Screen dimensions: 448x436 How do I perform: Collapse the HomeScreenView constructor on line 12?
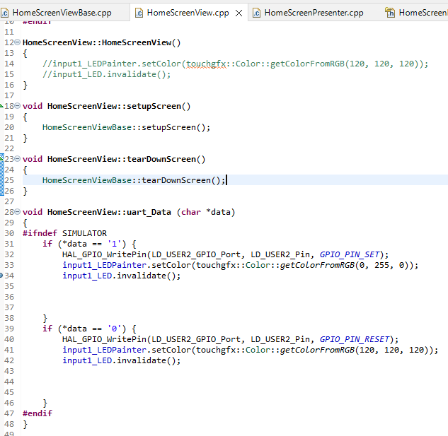pyautogui.click(x=18, y=42)
